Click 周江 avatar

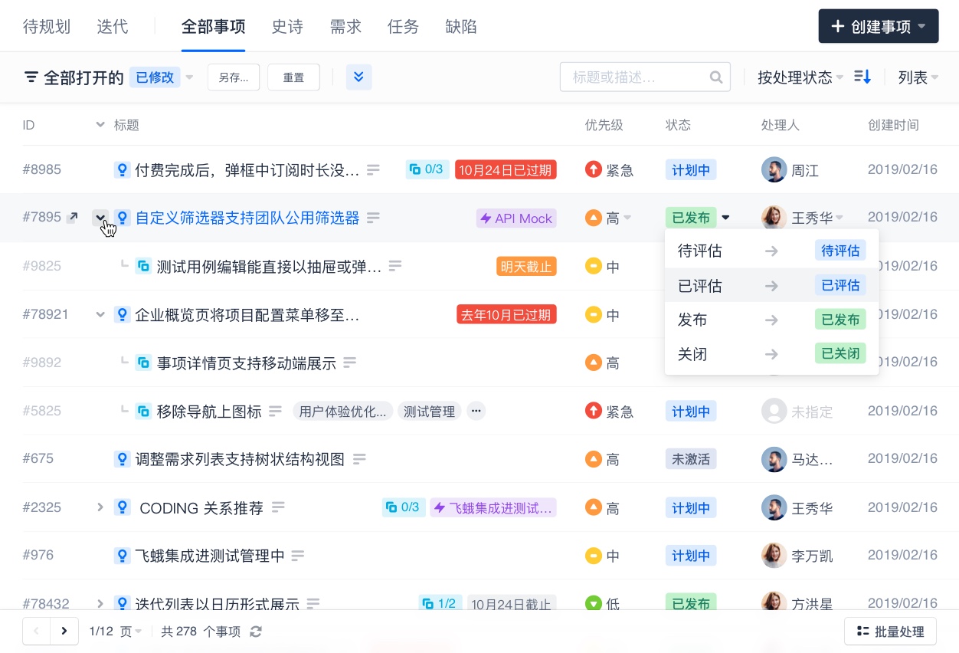point(774,170)
